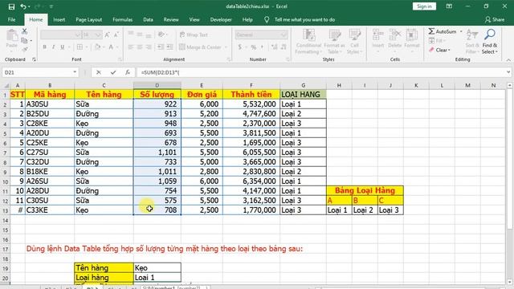Click the Sign in button

[424, 6]
